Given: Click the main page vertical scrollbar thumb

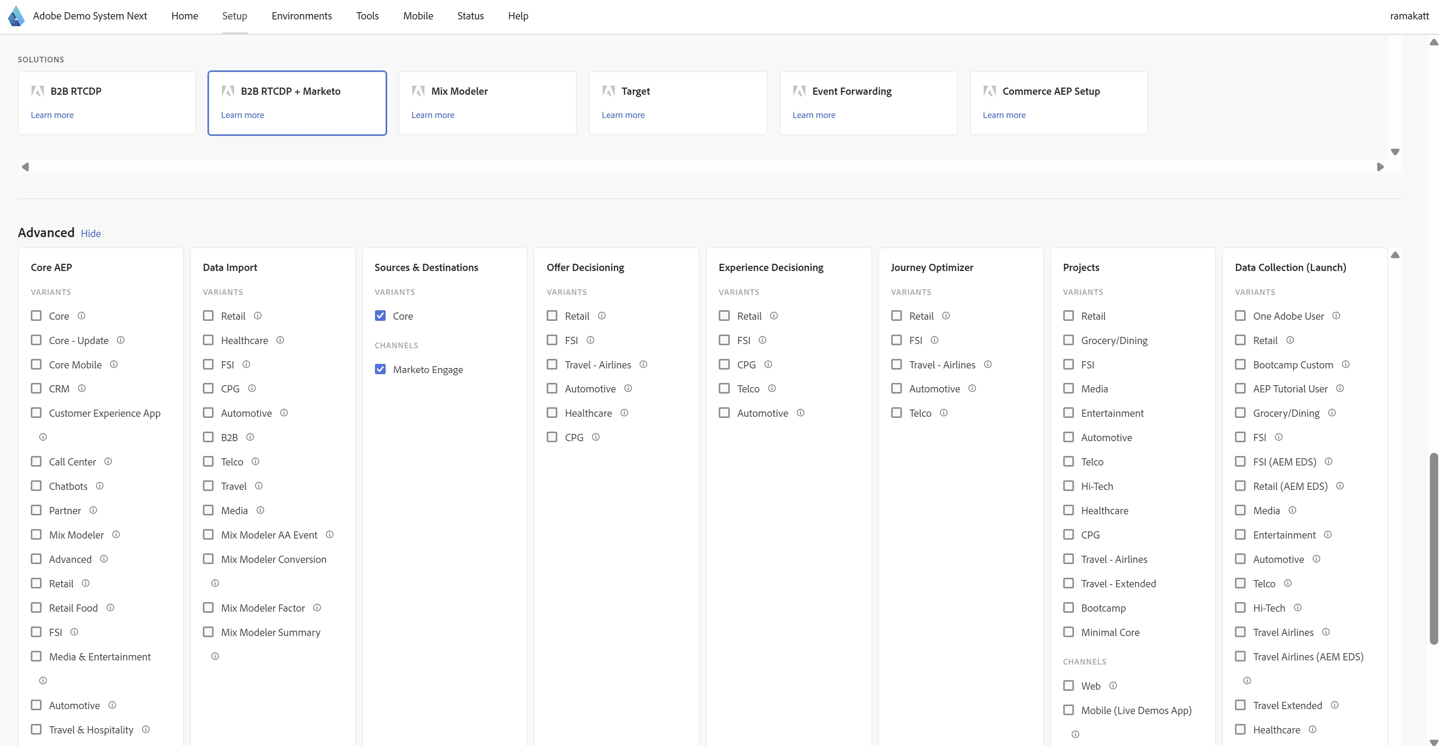Looking at the screenshot, I should [1433, 548].
